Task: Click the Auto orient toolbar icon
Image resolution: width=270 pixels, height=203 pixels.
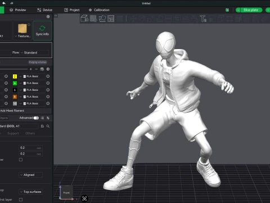Action: (102, 19)
